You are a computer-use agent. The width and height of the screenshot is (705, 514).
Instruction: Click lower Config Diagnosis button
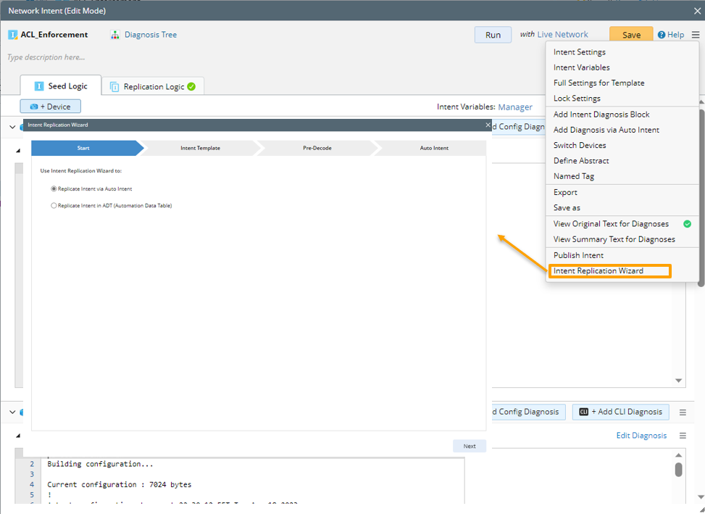tap(528, 412)
